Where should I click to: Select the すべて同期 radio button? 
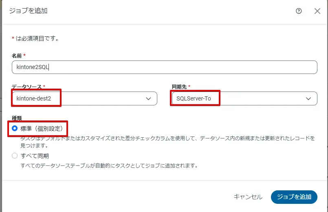(x=15, y=156)
